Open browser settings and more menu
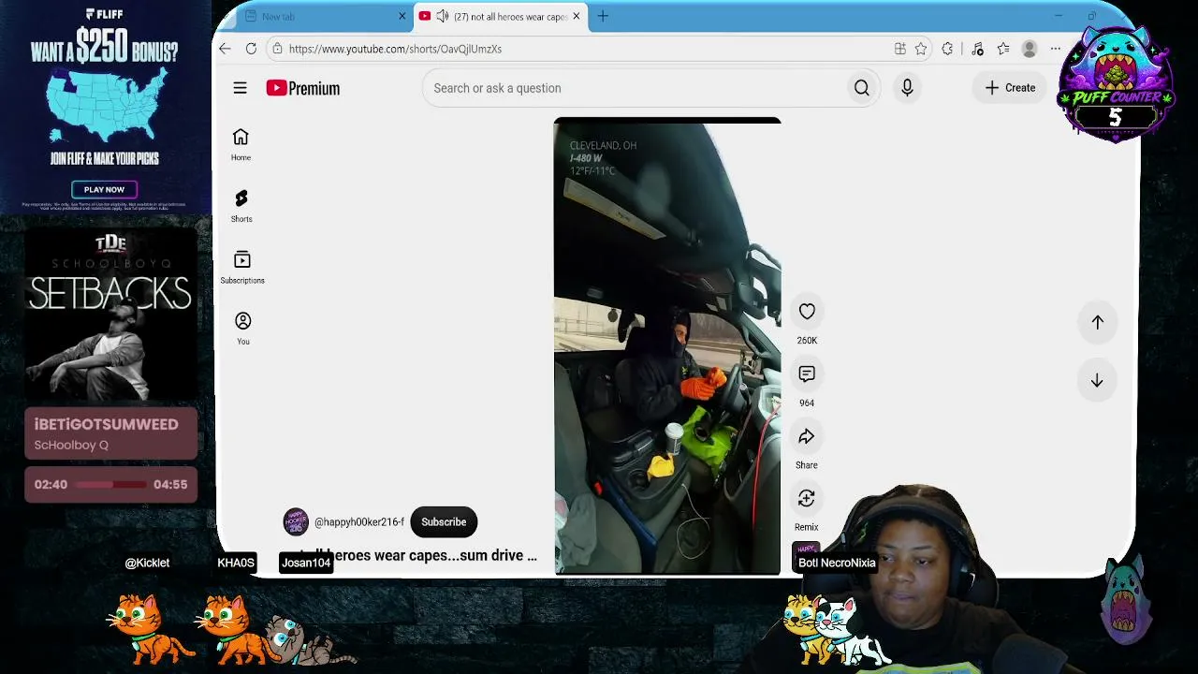The width and height of the screenshot is (1198, 674). tap(1056, 49)
